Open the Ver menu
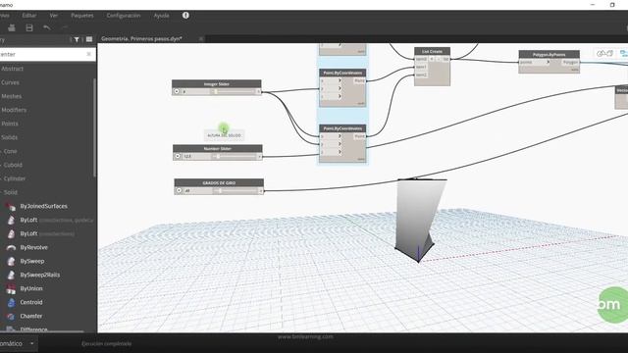The image size is (628, 353). pos(54,16)
